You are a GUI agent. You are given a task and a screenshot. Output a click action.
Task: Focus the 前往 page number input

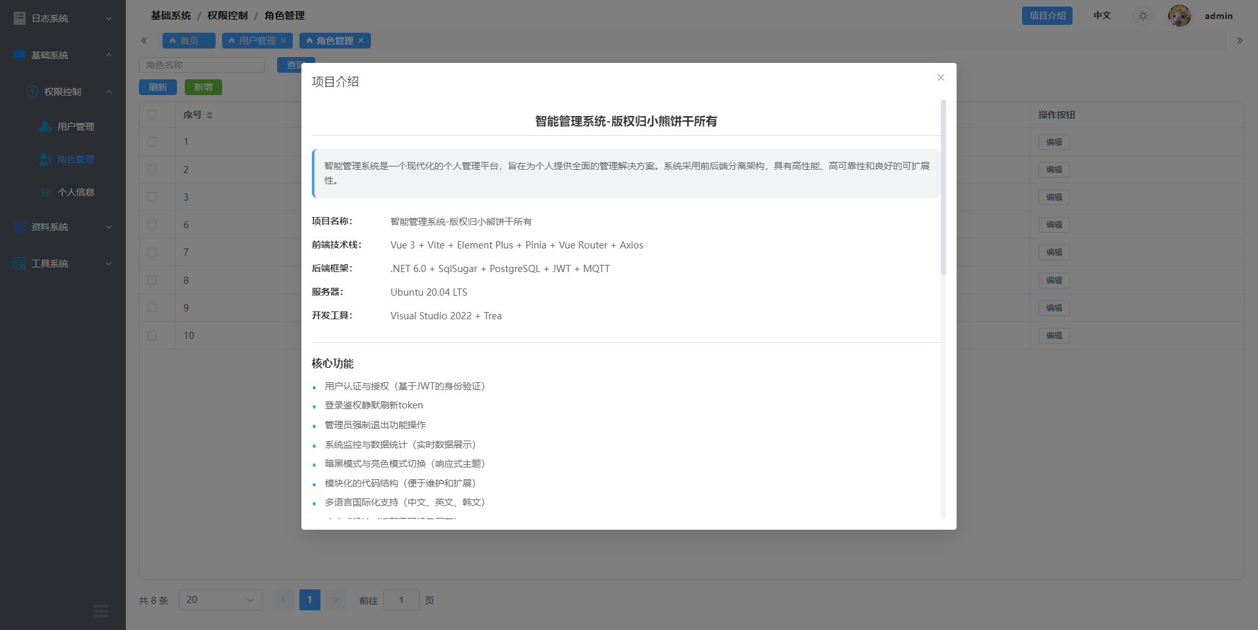point(401,600)
